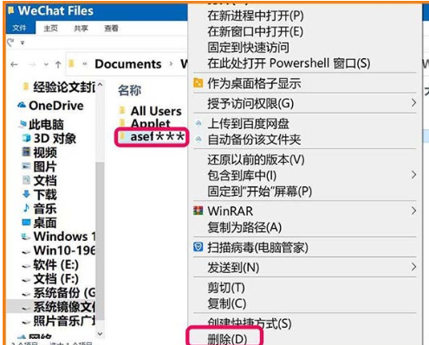Go forward using the forward arrow
The image size is (429, 345).
[x=32, y=64]
